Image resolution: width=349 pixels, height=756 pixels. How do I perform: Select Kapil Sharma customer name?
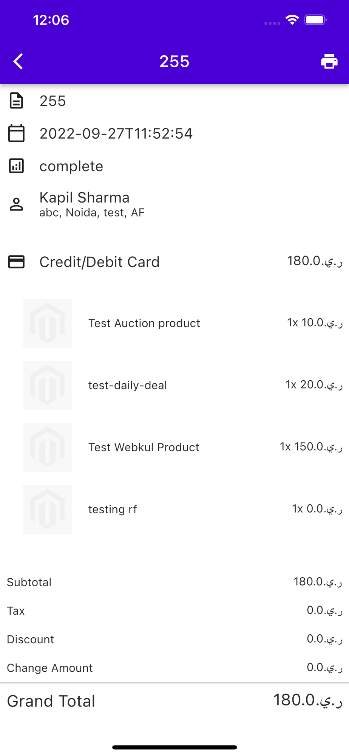(85, 197)
